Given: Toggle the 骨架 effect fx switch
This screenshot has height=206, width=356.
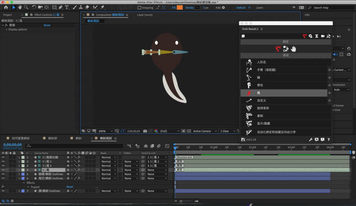Looking at the screenshot, I should 6,25.
